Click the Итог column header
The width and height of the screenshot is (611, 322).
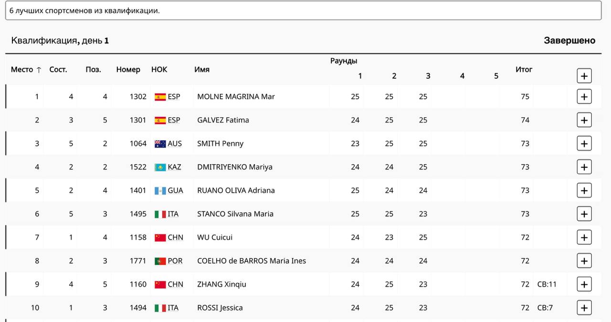(524, 70)
